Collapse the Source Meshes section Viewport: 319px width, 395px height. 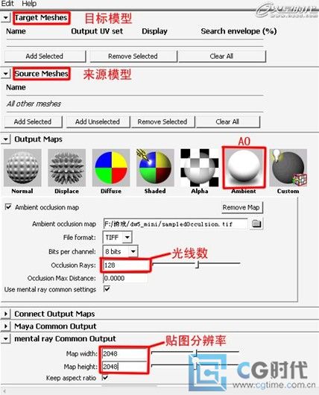pos(6,74)
